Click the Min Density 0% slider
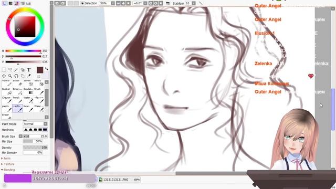The height and width of the screenshot is (189, 336). (x=33, y=153)
